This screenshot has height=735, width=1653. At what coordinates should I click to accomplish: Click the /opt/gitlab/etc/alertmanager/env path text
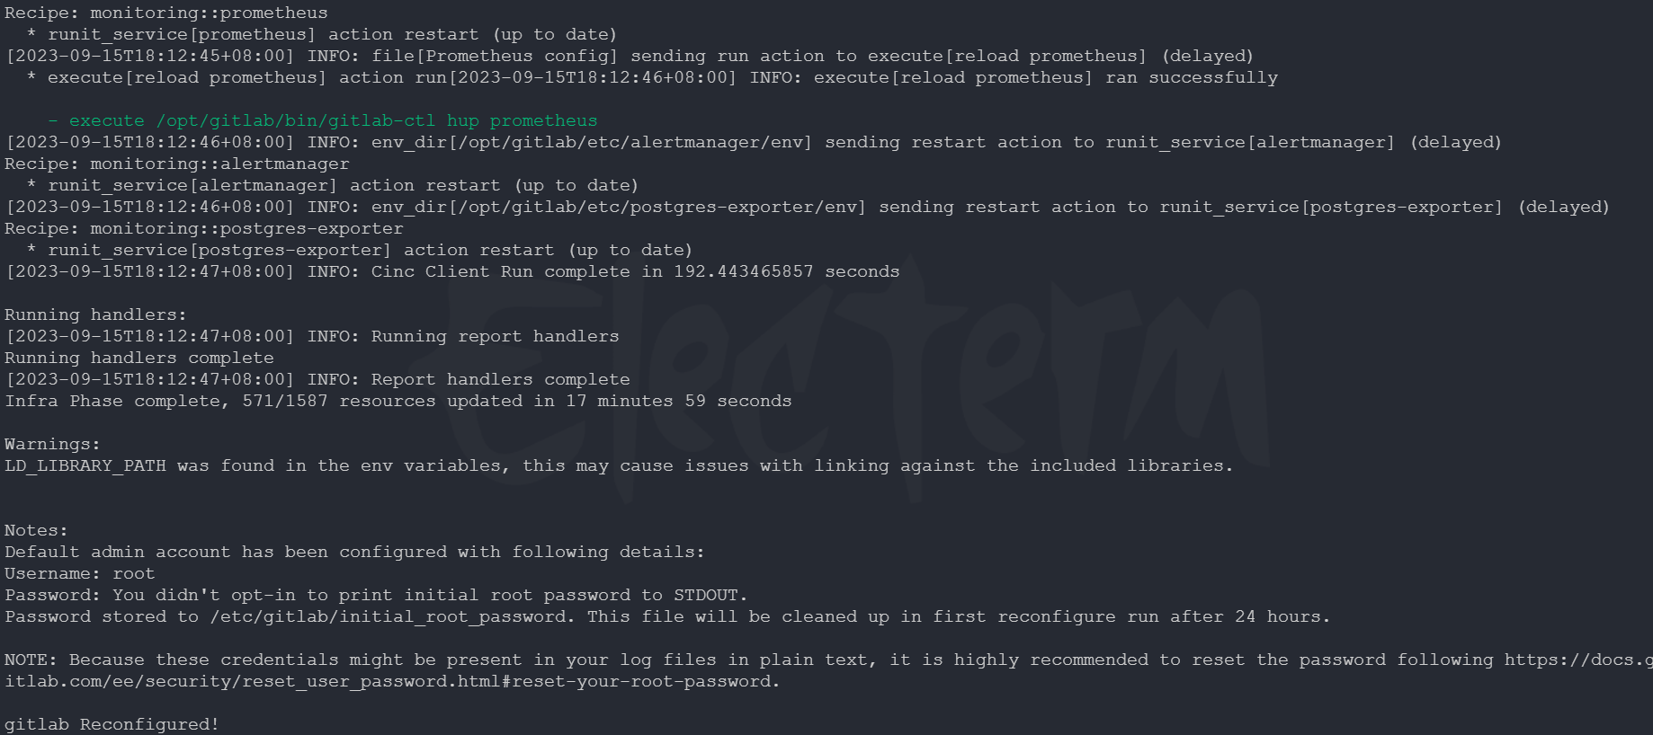click(x=630, y=142)
